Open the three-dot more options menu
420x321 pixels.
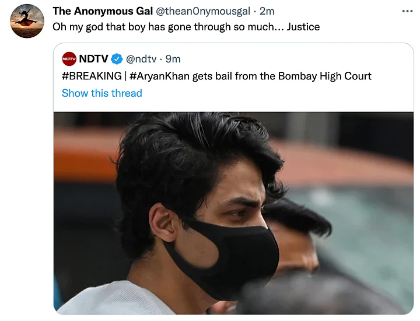pos(407,11)
